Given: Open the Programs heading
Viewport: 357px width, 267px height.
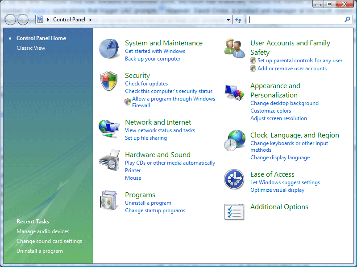Looking at the screenshot, I should click(x=140, y=195).
